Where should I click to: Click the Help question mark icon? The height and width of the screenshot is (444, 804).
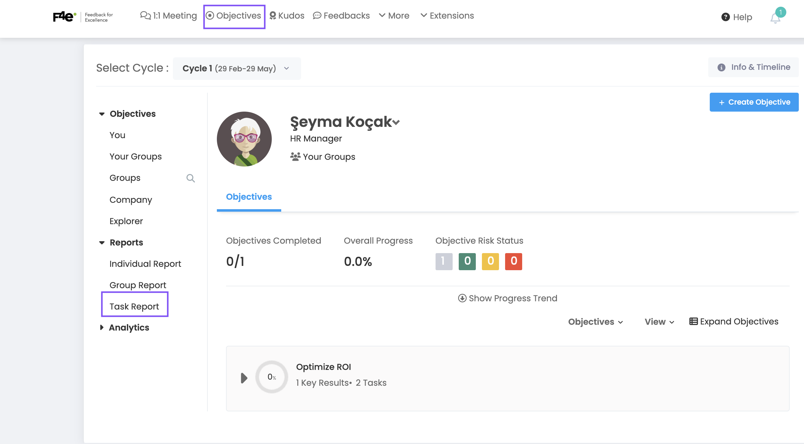(725, 17)
